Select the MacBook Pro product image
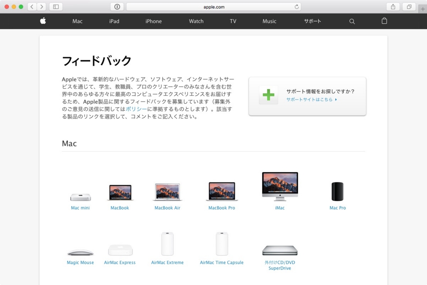427x285 pixels. tap(222, 191)
